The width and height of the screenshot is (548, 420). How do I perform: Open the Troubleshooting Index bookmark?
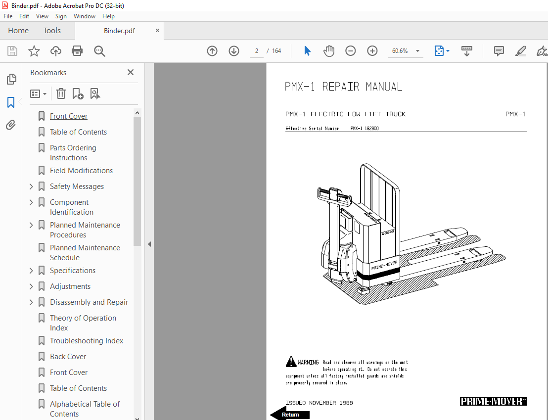click(x=87, y=341)
